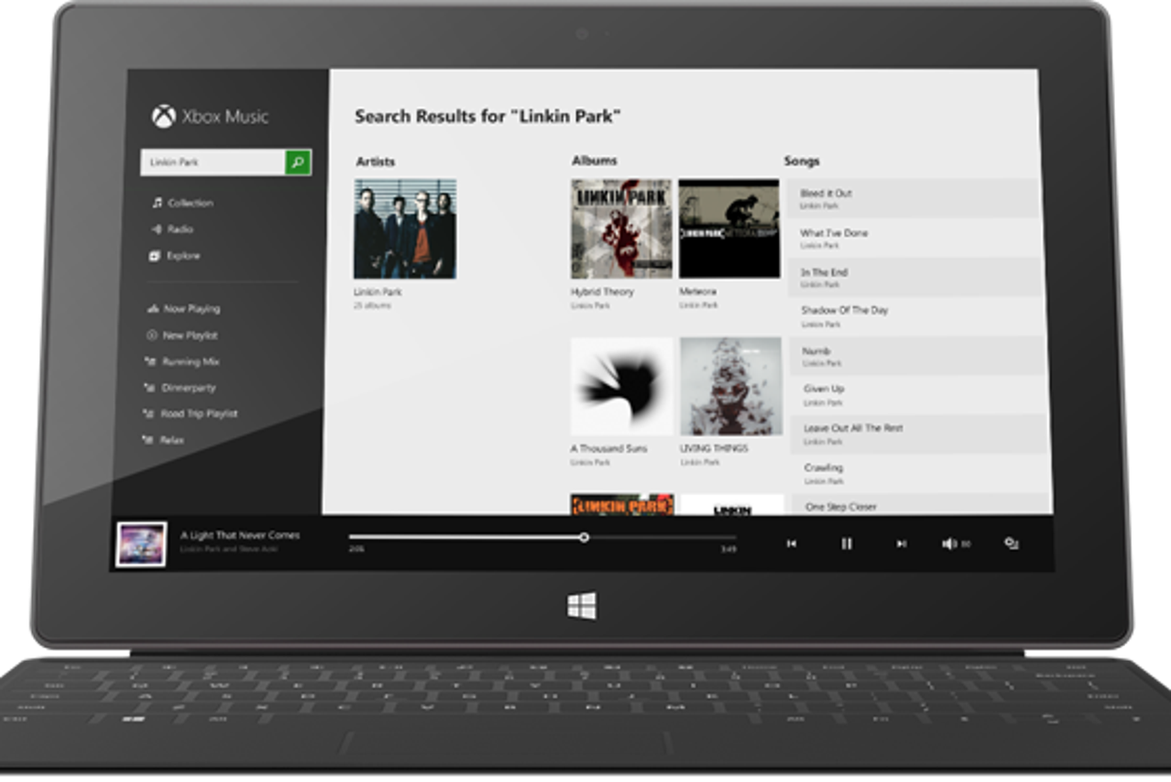This screenshot has height=782, width=1171.
Task: Open the Hybrid Theory album cover
Action: click(x=621, y=228)
